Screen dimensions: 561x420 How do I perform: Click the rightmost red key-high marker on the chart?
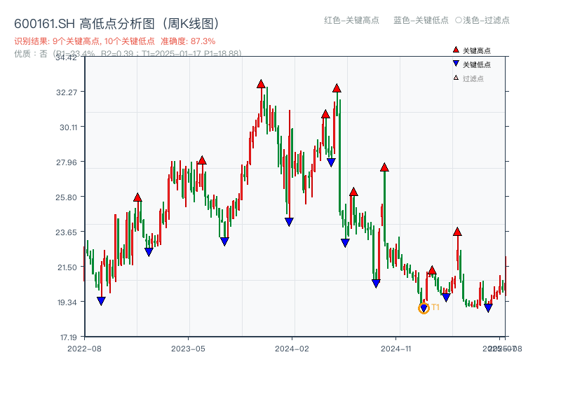(x=457, y=232)
